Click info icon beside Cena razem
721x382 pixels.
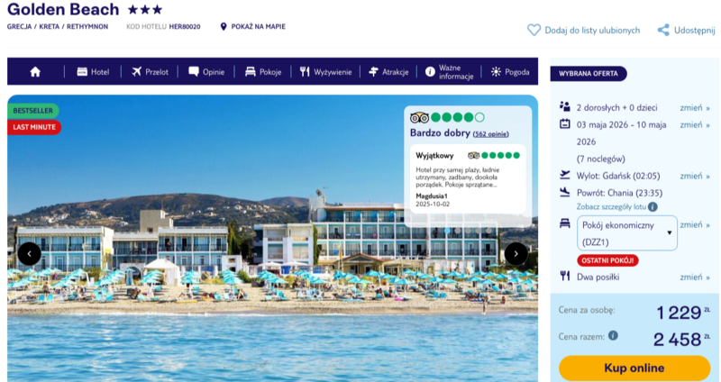[613, 335]
